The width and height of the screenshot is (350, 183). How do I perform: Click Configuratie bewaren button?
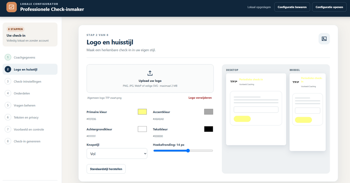tap(292, 7)
